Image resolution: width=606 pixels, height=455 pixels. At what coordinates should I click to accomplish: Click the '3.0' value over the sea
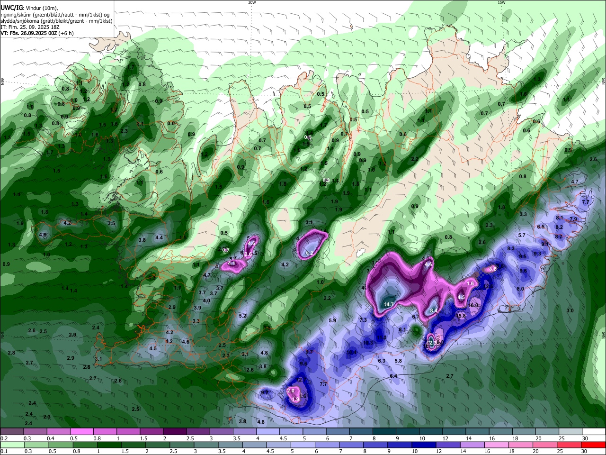(x=570, y=310)
